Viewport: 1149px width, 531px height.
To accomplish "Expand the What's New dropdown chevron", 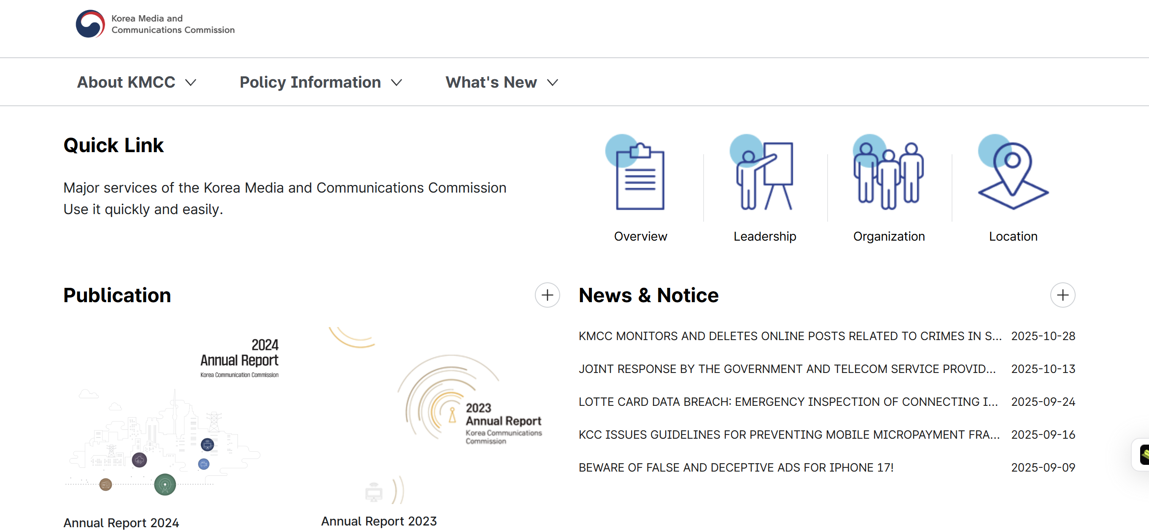I will [552, 83].
